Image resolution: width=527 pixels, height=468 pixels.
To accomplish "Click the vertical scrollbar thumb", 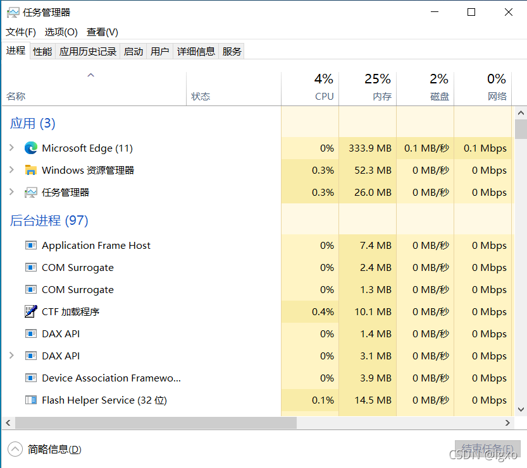I will pyautogui.click(x=521, y=129).
